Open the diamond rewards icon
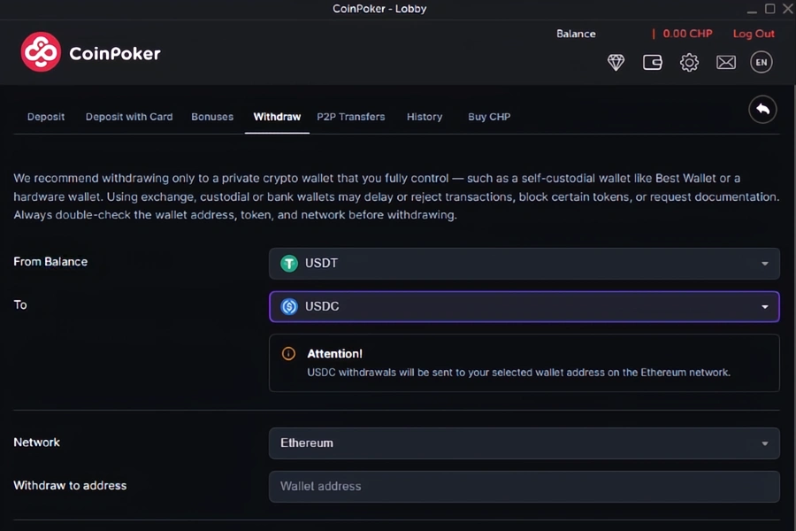Viewport: 796px width, 531px height. [x=616, y=62]
